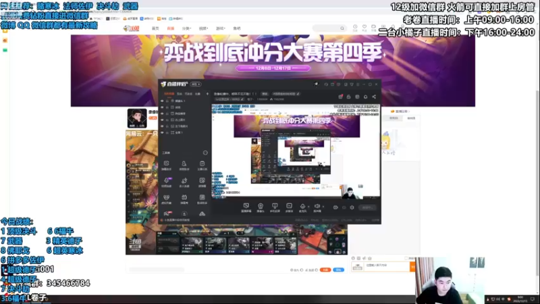This screenshot has width=540, height=304.
Task: Open Windows taskbar notification center icon
Action: point(533,299)
